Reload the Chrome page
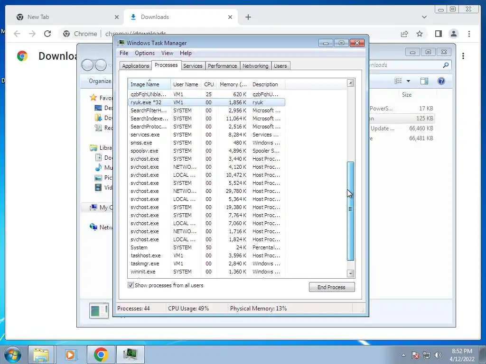Screen dimensions: 486x364 47,34
